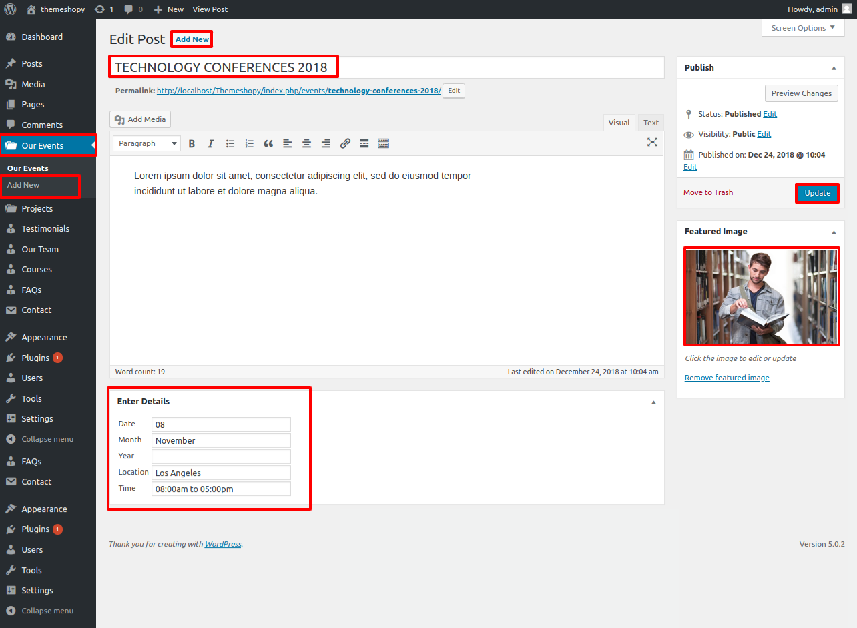
Task: Click the Remove featured image link
Action: click(x=727, y=378)
